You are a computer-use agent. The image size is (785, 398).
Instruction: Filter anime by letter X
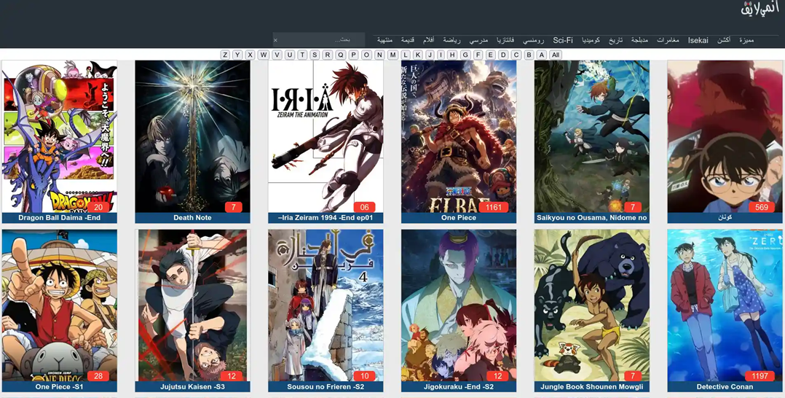[250, 55]
